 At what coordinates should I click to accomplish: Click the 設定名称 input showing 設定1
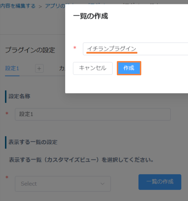tap(93, 114)
